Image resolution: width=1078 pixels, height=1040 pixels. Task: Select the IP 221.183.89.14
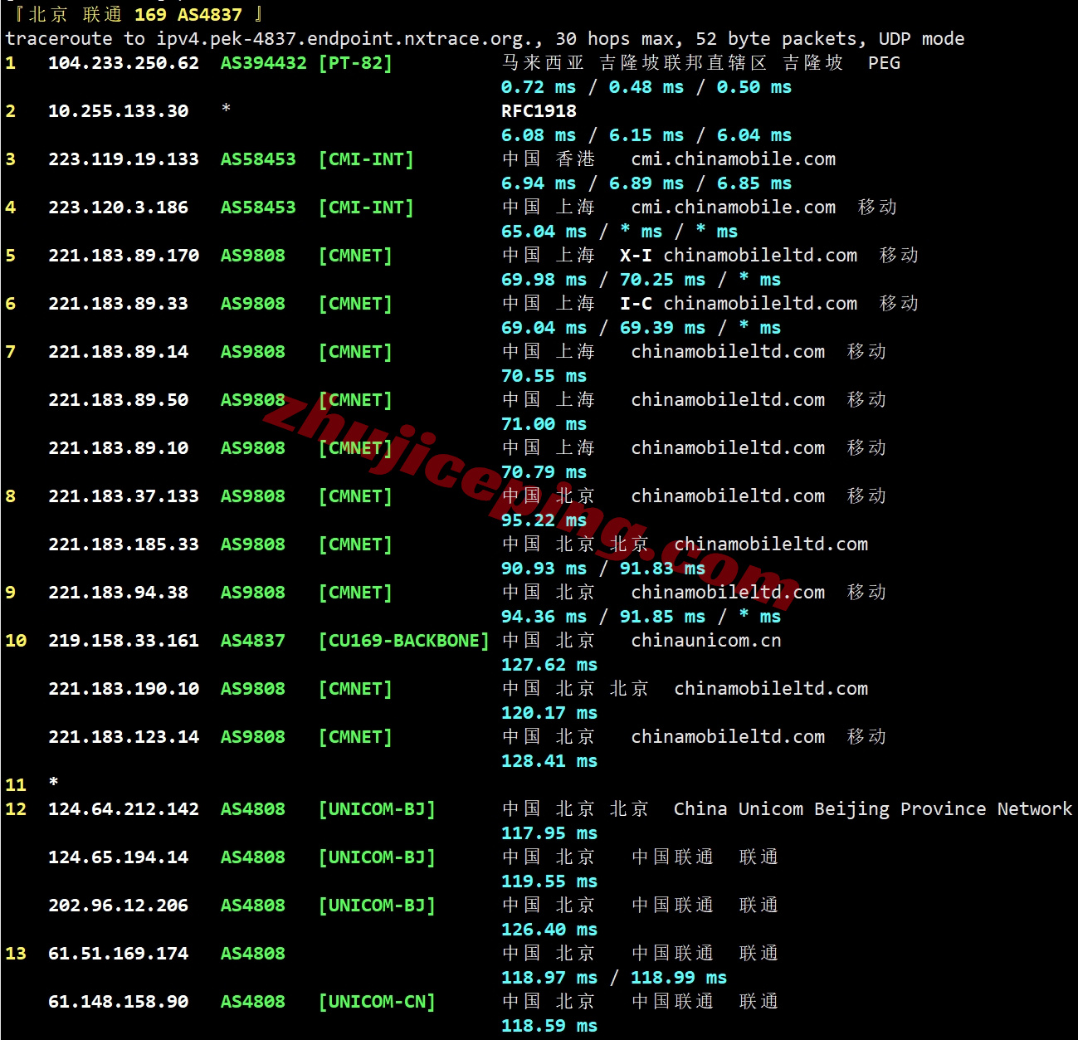[119, 352]
